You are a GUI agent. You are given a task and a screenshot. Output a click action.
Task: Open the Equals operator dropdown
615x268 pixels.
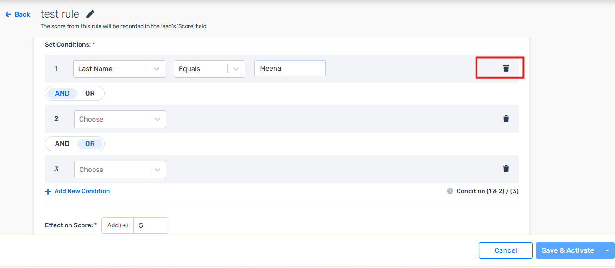[x=209, y=69]
